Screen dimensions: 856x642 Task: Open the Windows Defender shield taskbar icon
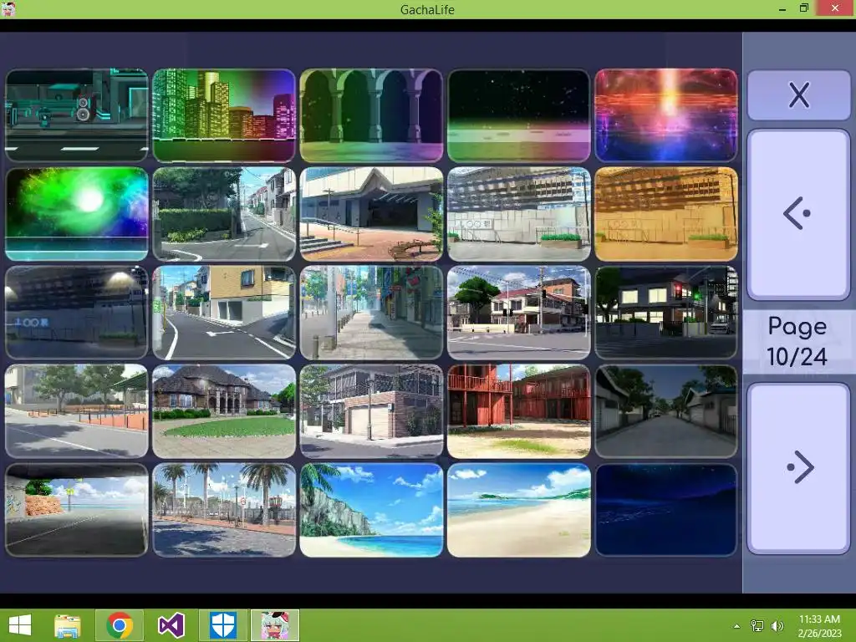pyautogui.click(x=222, y=625)
